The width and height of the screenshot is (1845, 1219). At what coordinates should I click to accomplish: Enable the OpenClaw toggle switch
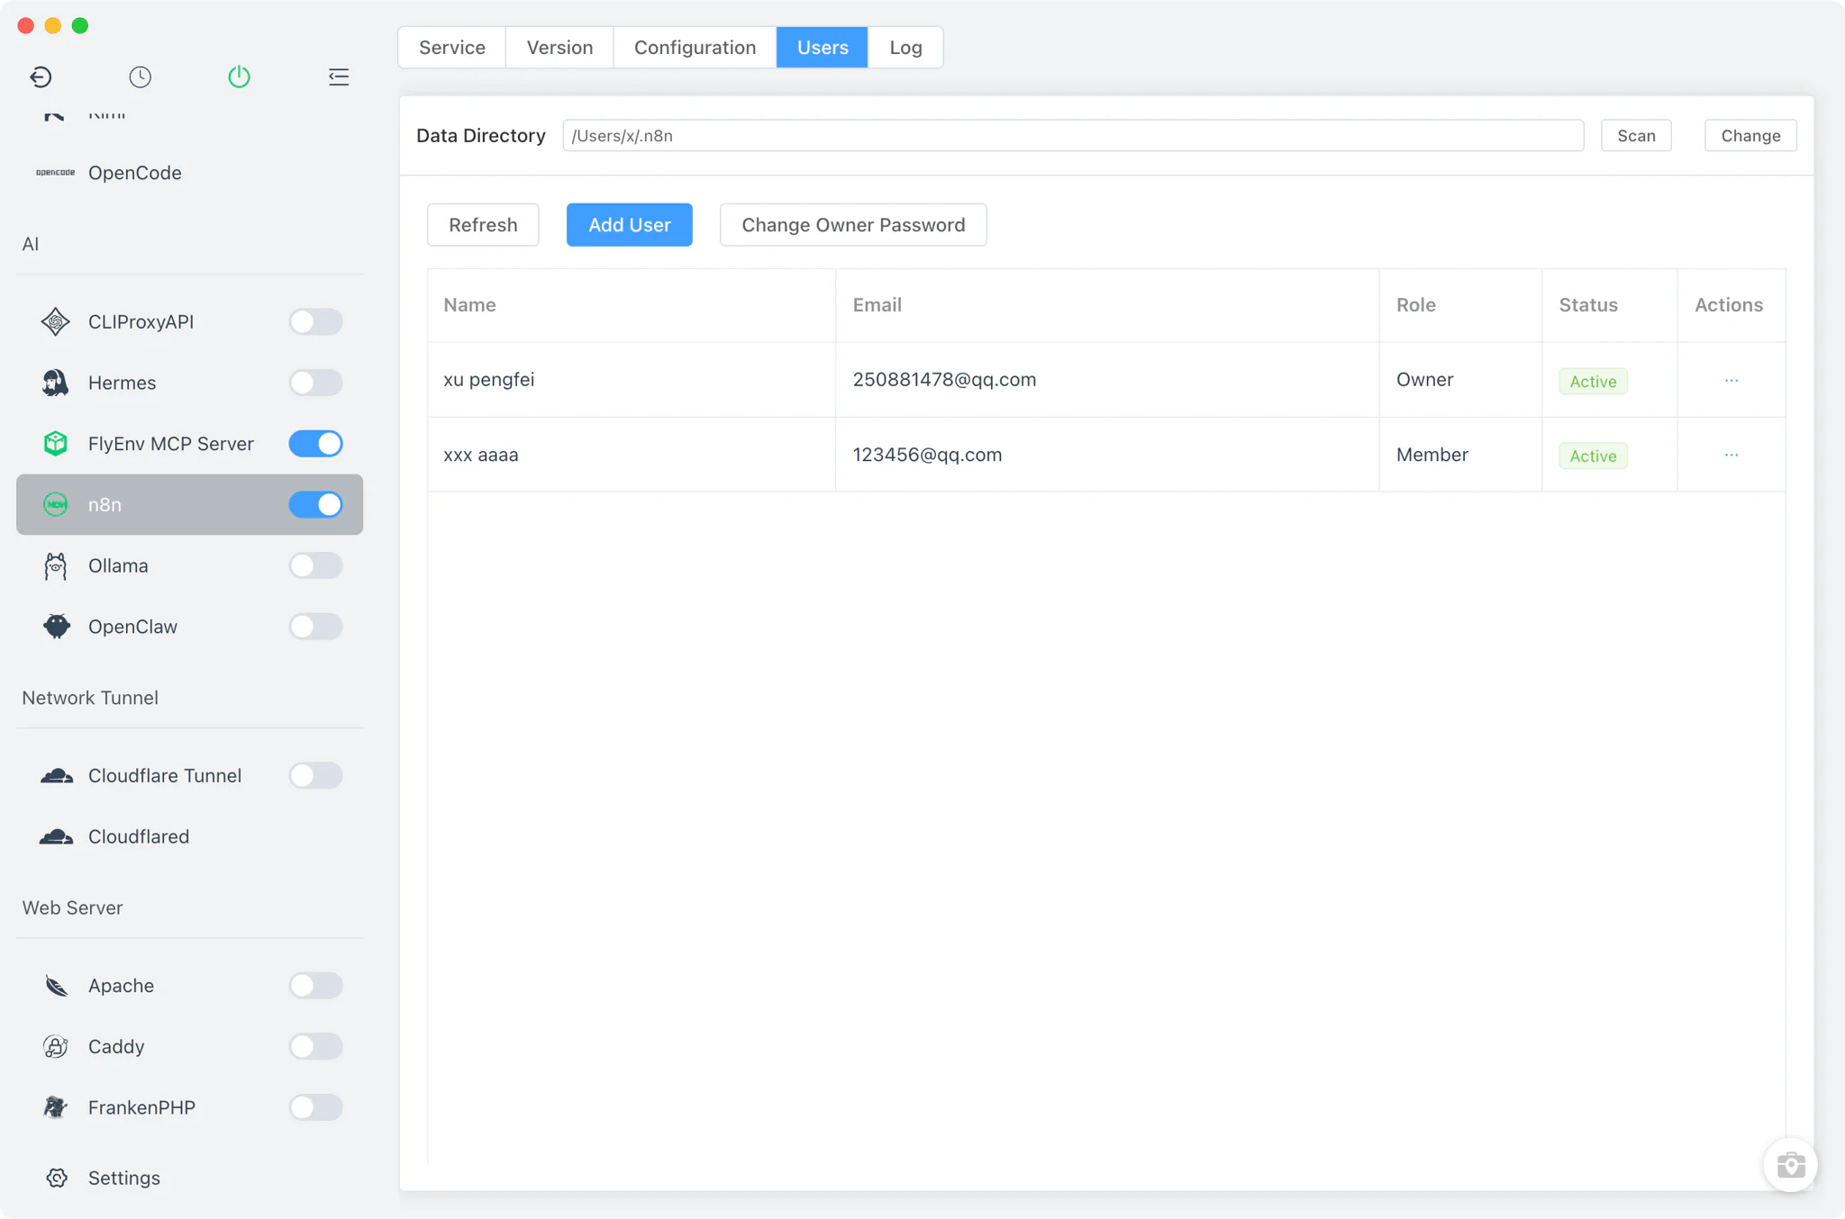pos(315,627)
